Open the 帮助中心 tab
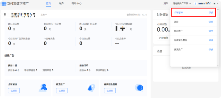 [x=76, y=3]
